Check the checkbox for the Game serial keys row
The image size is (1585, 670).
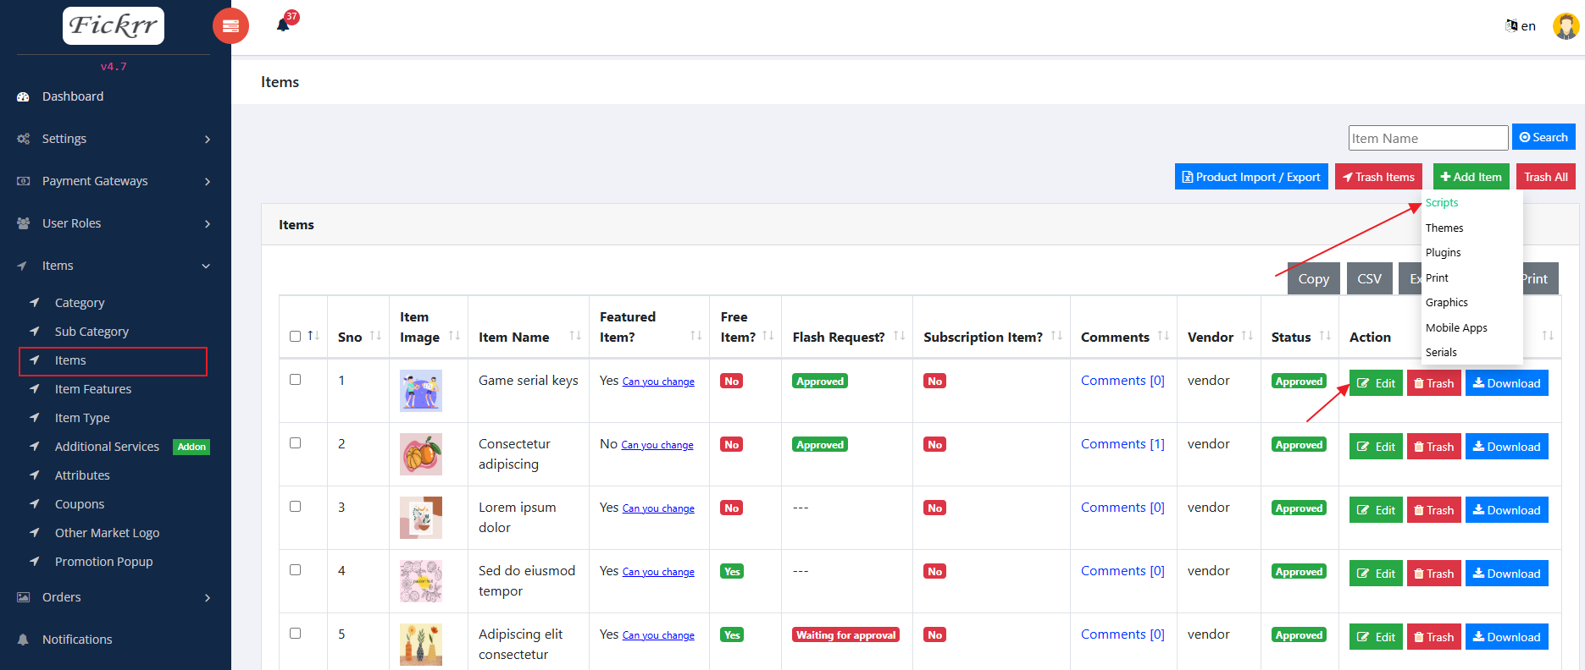point(295,380)
